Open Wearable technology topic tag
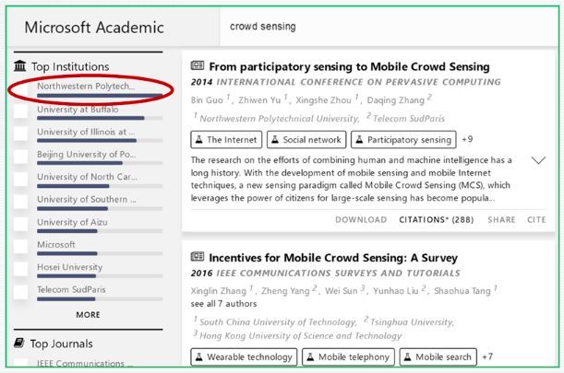The height and width of the screenshot is (373, 564). [x=244, y=356]
